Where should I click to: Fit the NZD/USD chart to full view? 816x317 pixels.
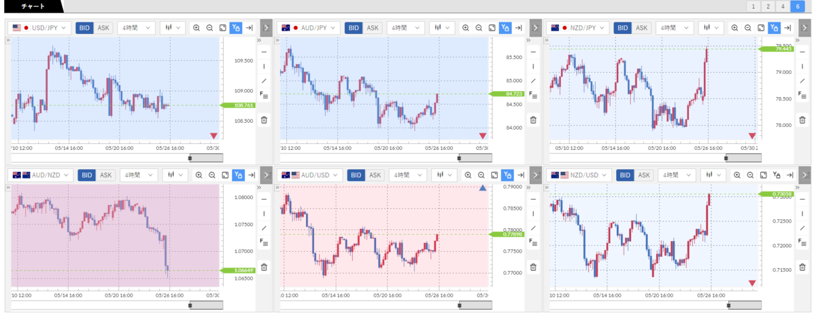point(763,175)
